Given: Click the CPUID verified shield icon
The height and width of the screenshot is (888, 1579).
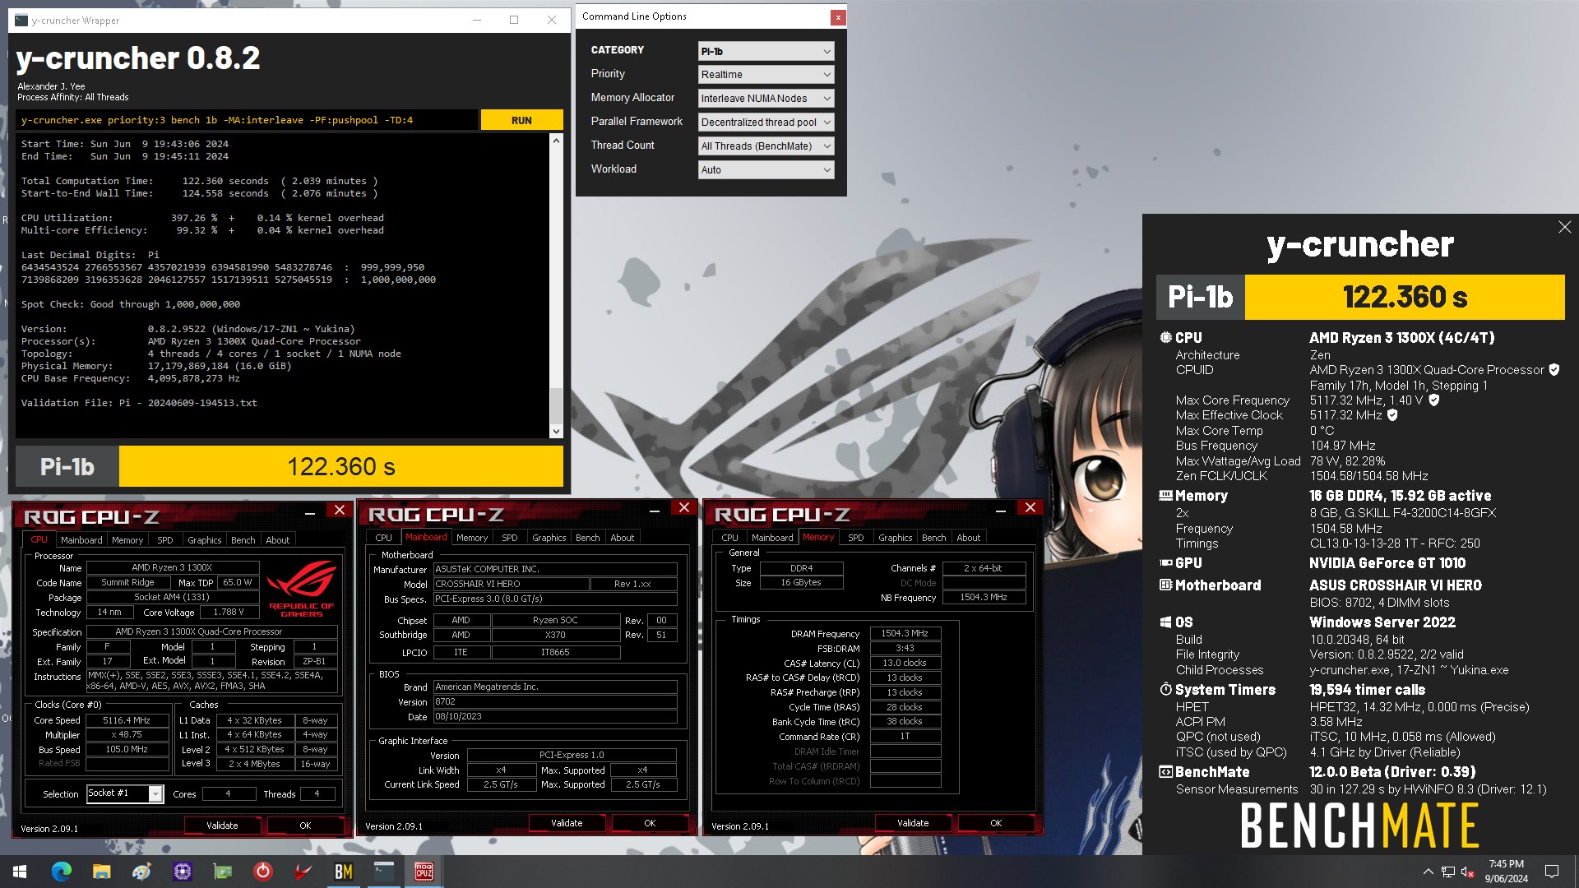Looking at the screenshot, I should click(x=1554, y=370).
